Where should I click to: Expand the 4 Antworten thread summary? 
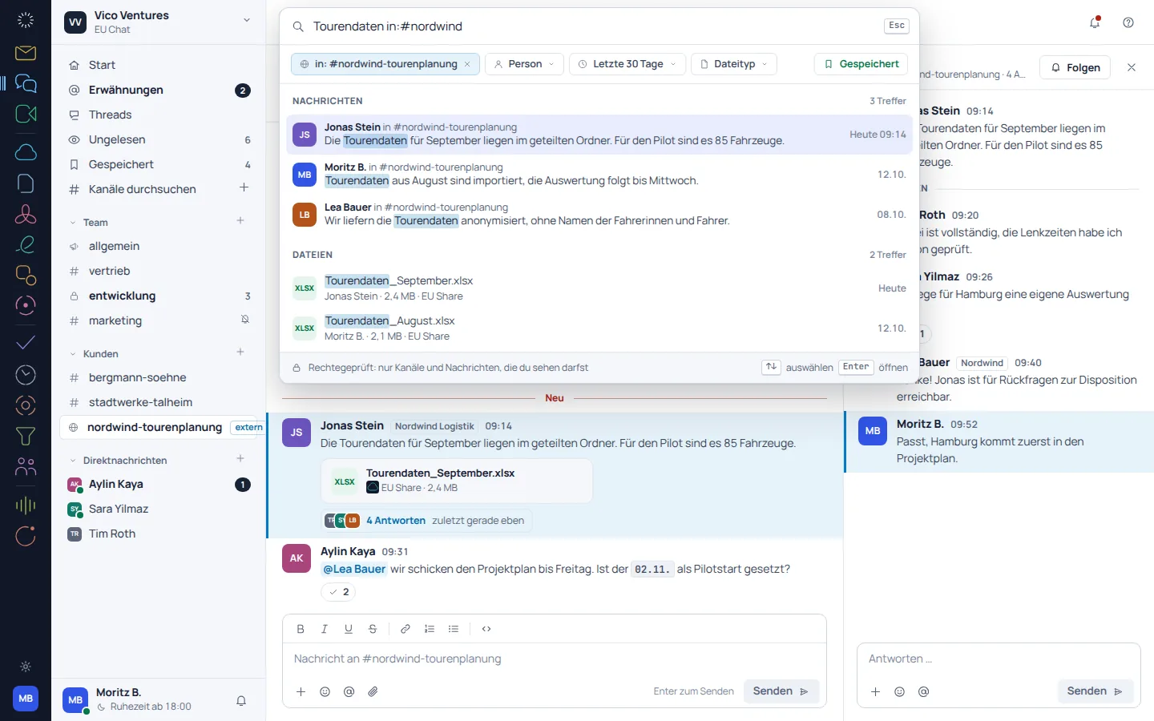click(427, 521)
